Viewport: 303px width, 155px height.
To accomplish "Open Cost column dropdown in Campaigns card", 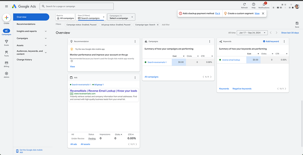I will [x=179, y=56].
